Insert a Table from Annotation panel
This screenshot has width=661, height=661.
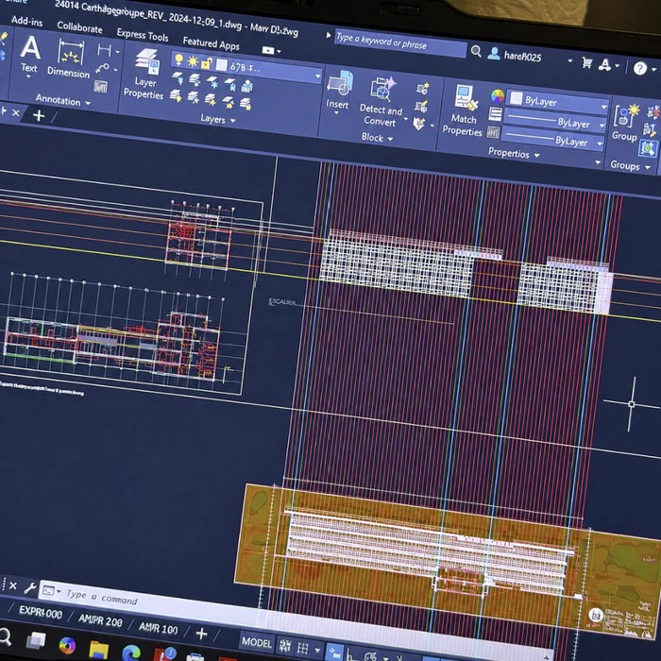pos(100,86)
